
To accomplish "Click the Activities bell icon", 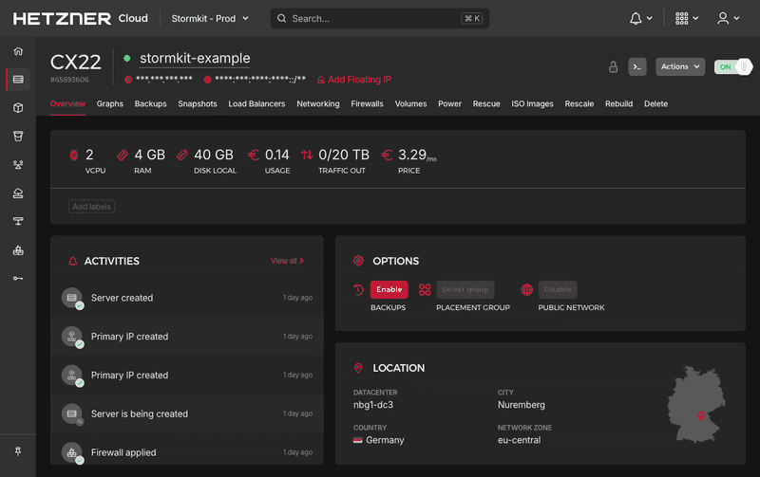I will click(73, 261).
